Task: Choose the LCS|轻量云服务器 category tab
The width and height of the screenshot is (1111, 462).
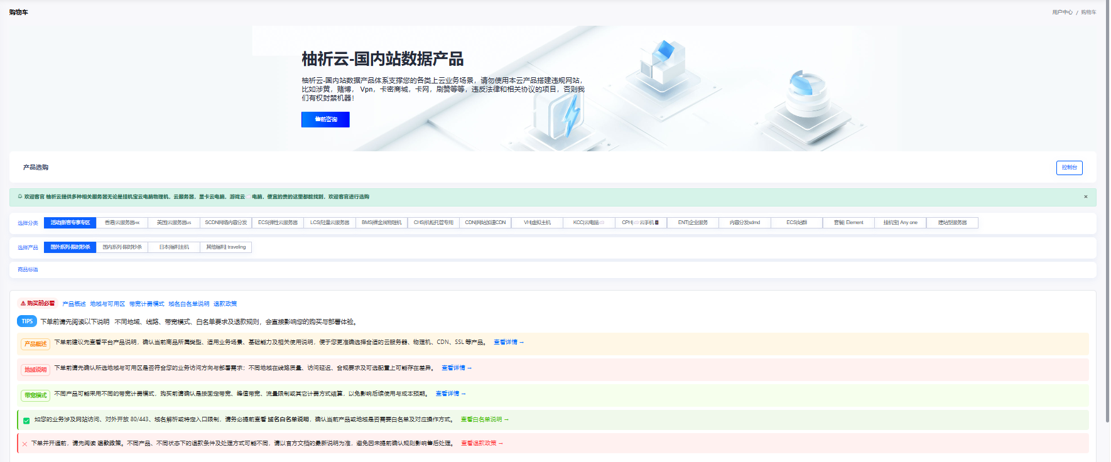Action: (330, 223)
